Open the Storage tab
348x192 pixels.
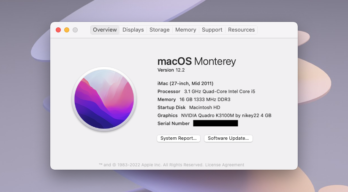tap(159, 30)
